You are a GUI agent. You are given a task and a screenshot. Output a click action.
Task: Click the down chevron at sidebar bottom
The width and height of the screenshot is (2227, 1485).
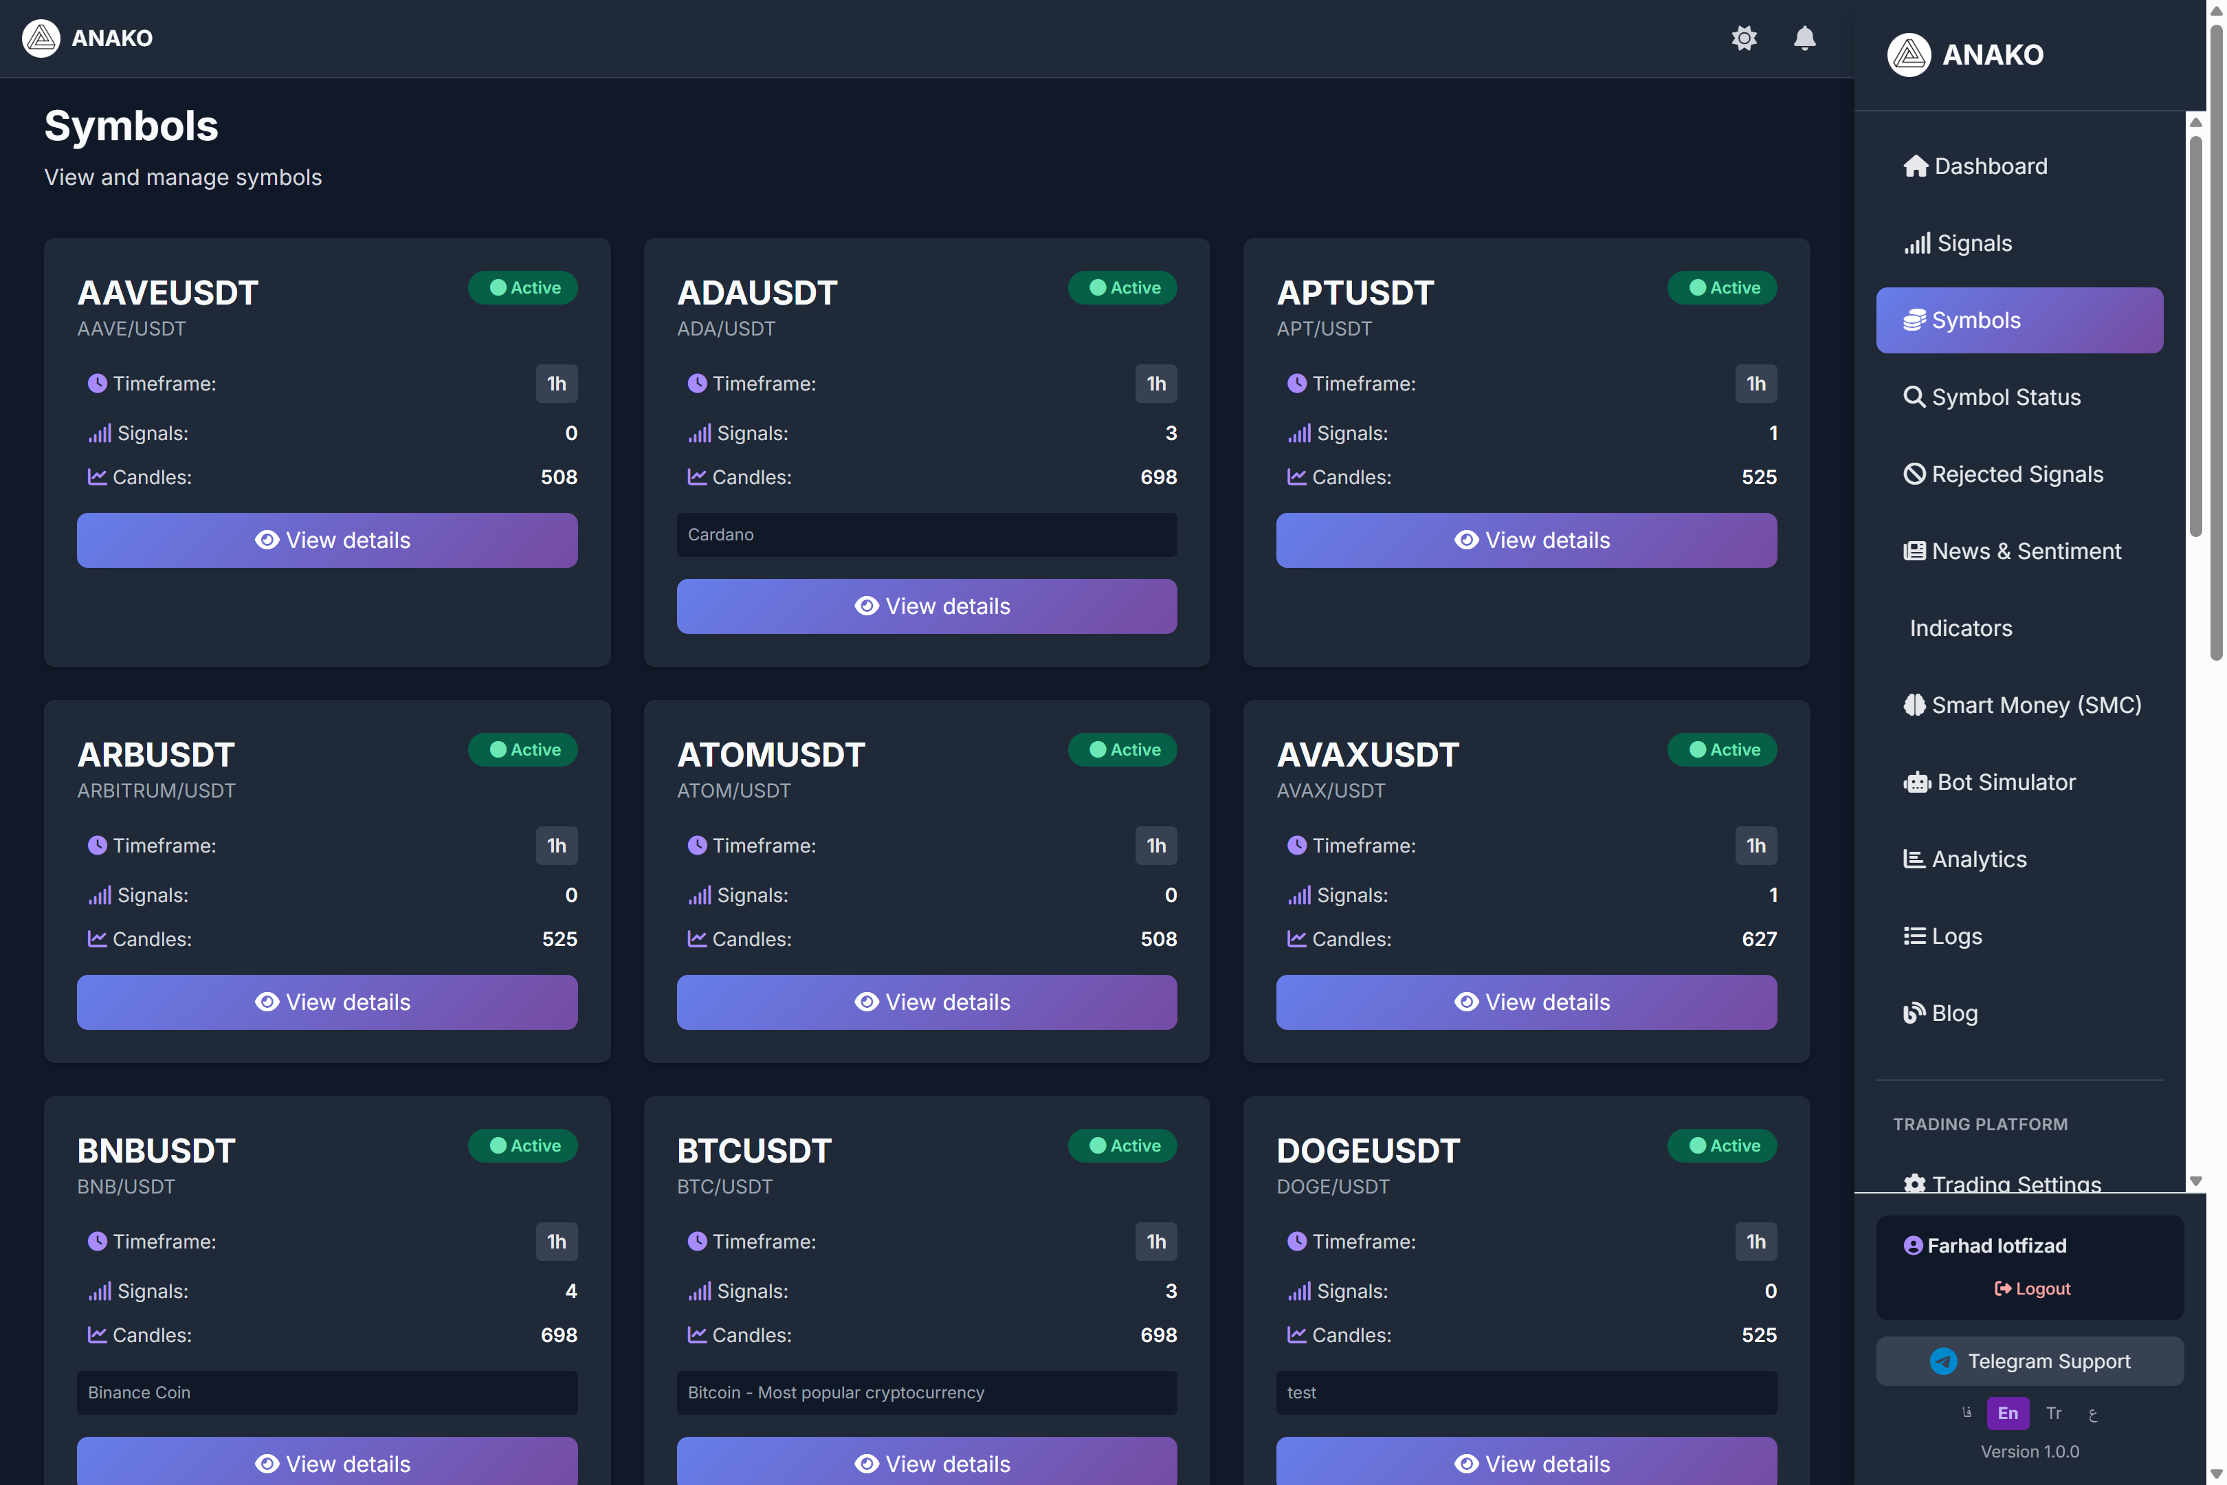2196,1180
